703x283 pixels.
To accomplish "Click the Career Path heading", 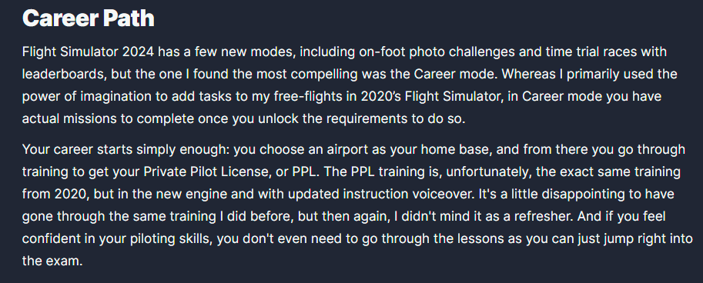I will click(89, 18).
